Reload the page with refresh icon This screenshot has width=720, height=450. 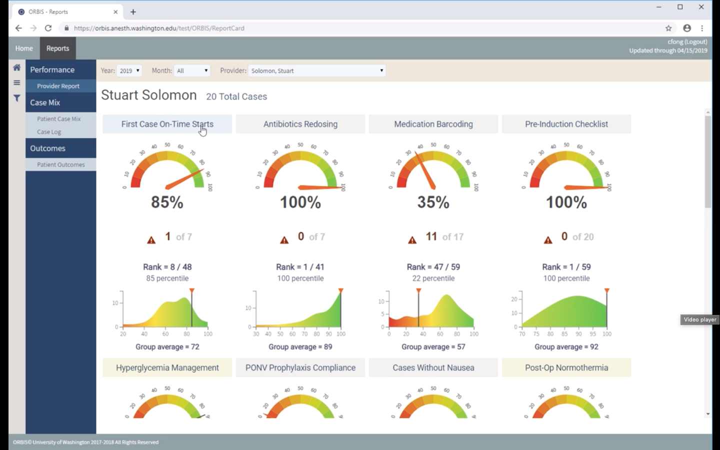(48, 28)
